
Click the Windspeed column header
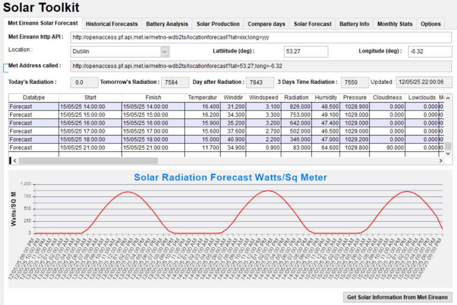(263, 98)
